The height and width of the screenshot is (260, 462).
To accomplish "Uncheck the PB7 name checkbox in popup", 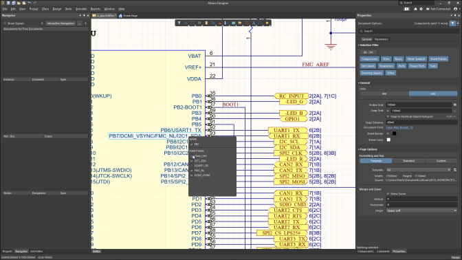I will click(192, 144).
